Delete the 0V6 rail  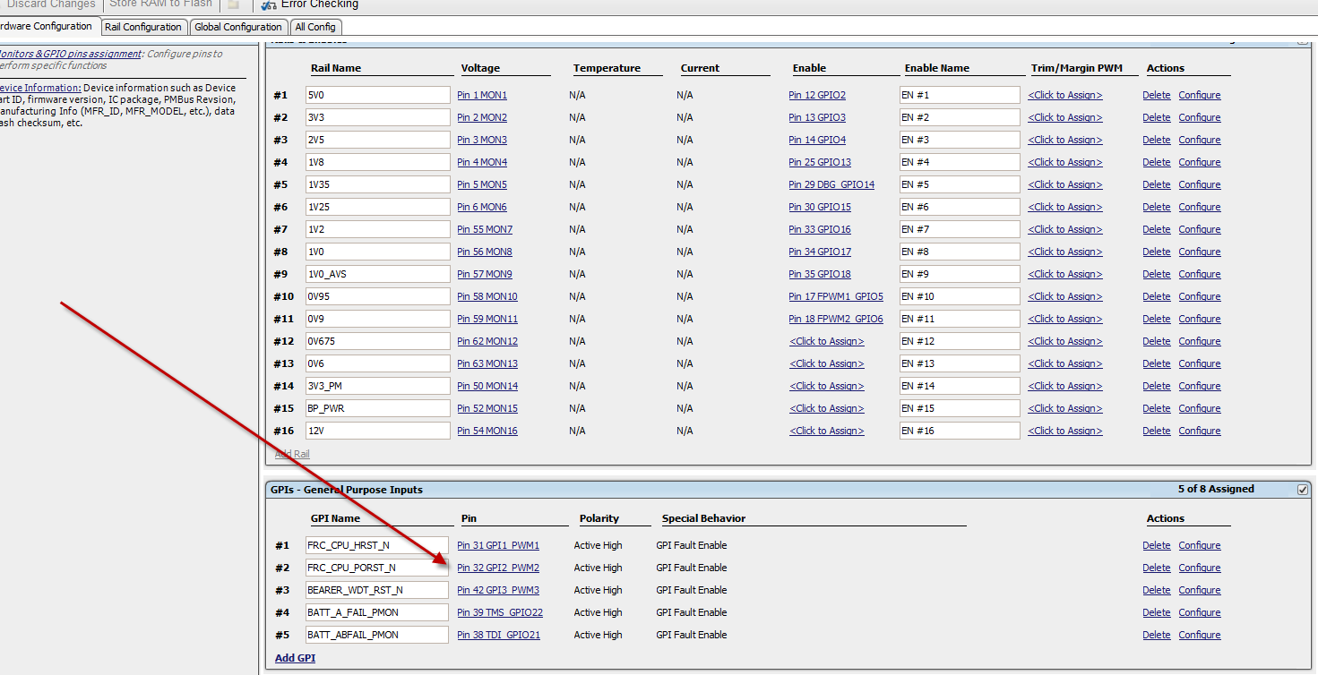coord(1157,363)
